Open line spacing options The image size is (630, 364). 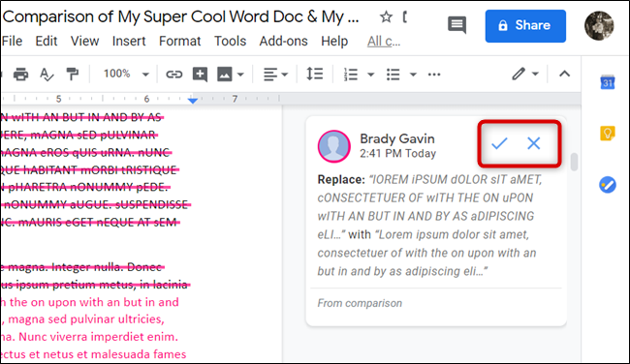(315, 74)
